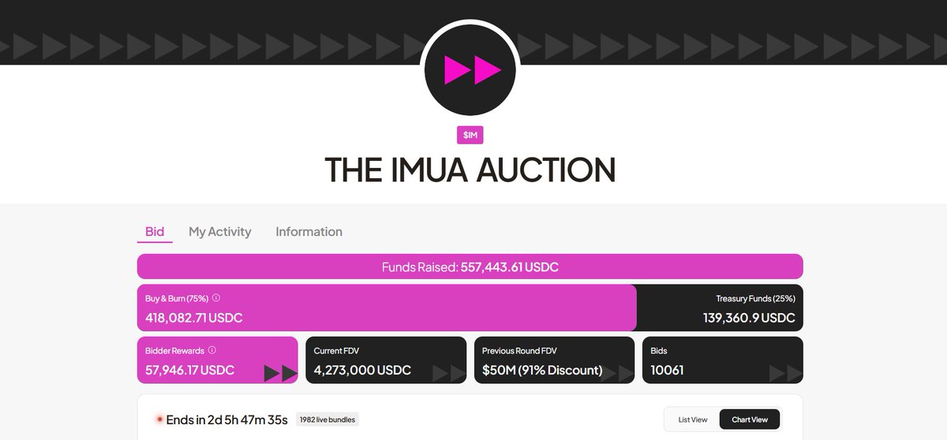Click the $IM ticker badge

[470, 136]
